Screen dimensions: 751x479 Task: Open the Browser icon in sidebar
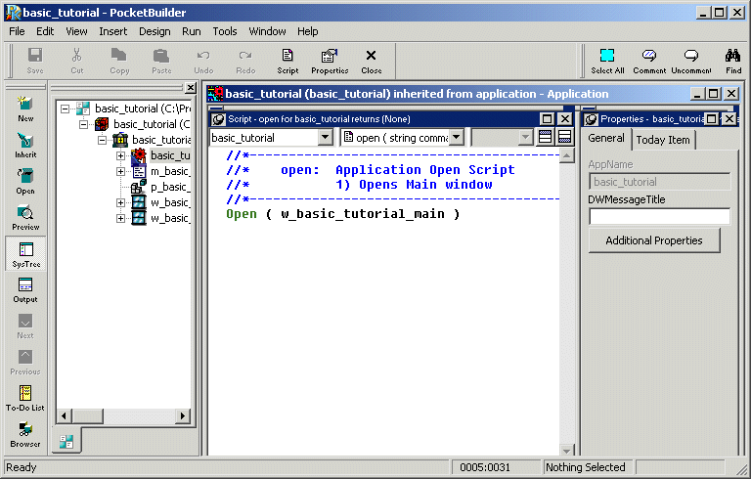pyautogui.click(x=25, y=434)
